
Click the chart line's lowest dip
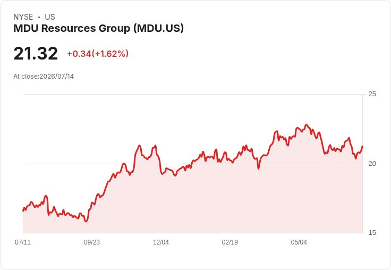click(x=86, y=221)
